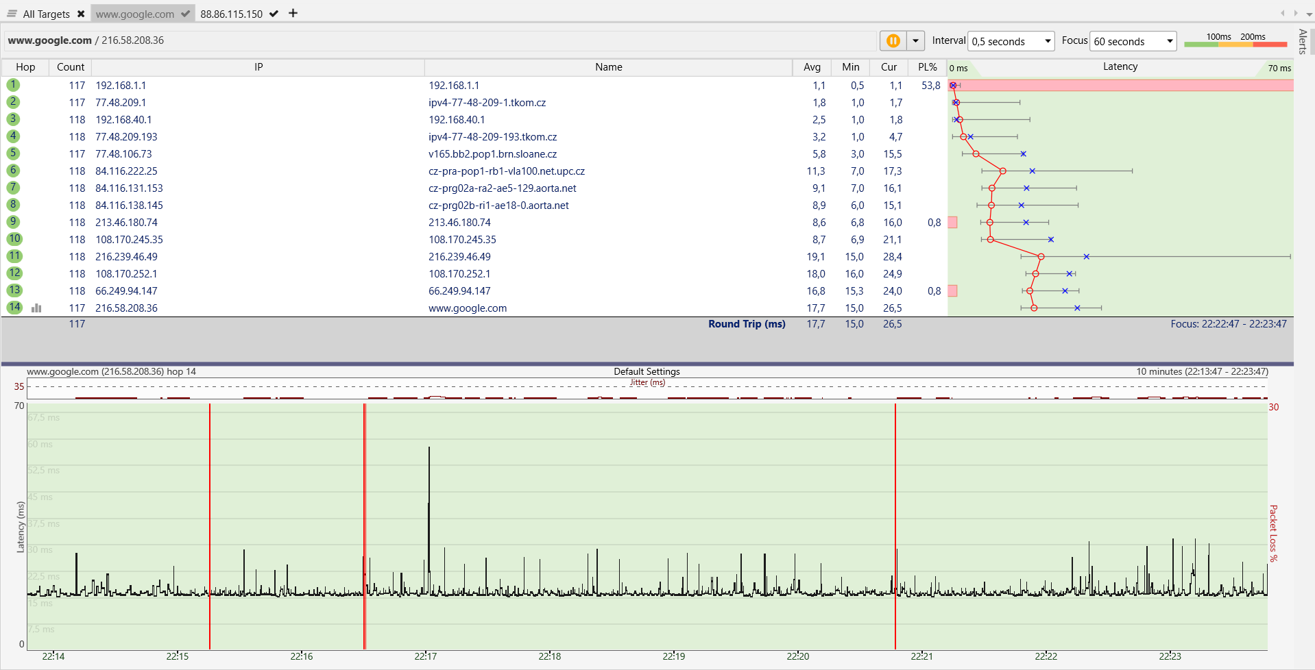Select the www.google.com tab
This screenshot has height=670, width=1315.
tap(135, 14)
